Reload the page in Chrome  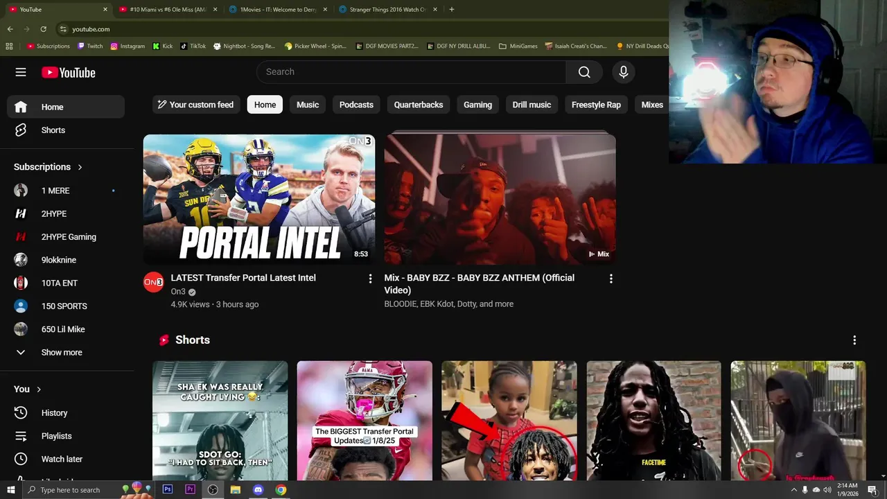43,29
